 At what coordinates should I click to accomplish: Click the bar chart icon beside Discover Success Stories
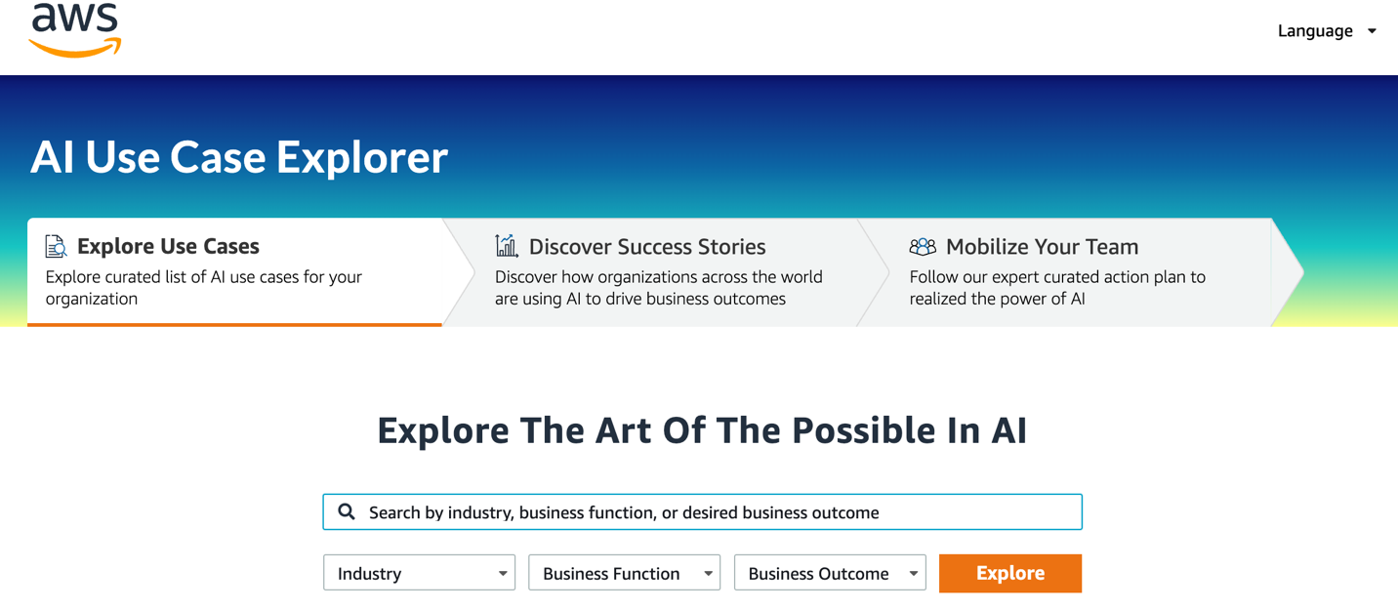coord(506,246)
